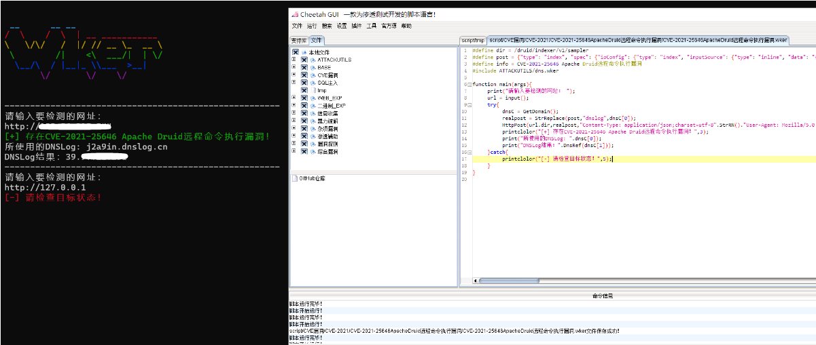Expand the CVE漏洞 tree node
Screen dimensions: 816x345
tap(294, 75)
